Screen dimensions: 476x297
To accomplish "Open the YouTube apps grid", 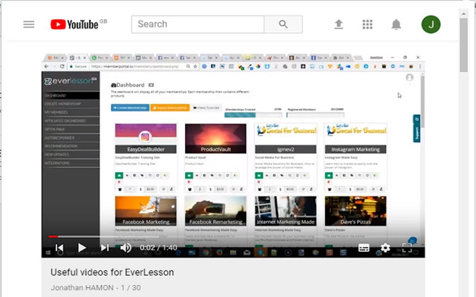I will tap(367, 24).
